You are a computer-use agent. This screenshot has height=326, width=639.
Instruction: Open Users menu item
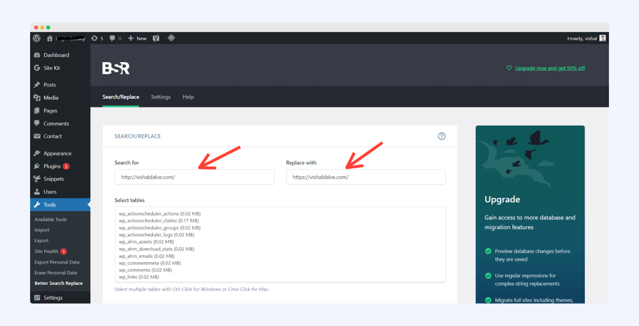point(50,192)
